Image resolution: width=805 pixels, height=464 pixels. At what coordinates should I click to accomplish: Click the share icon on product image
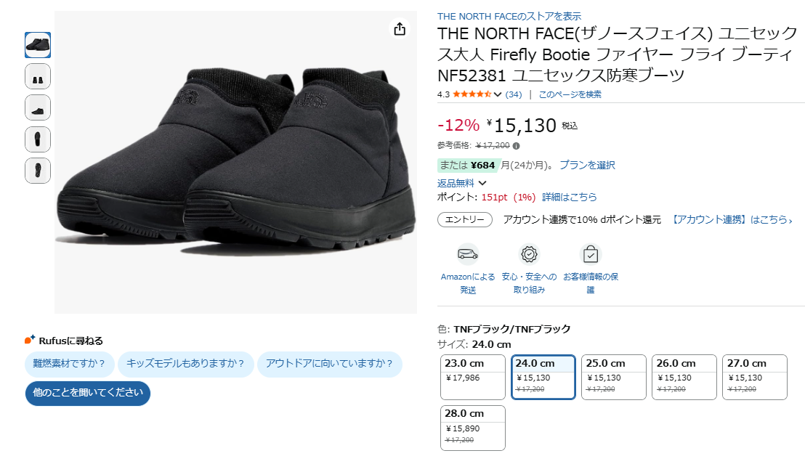pos(399,29)
